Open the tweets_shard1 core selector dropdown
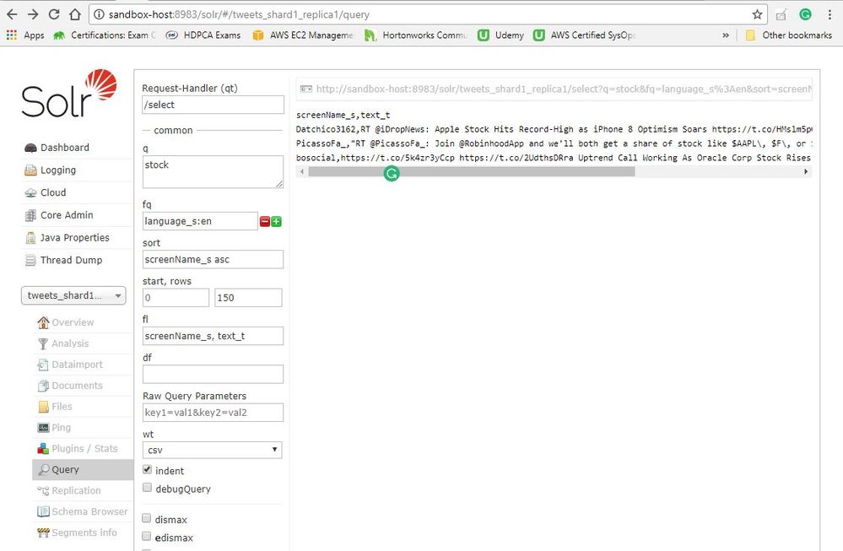843x551 pixels. [73, 295]
